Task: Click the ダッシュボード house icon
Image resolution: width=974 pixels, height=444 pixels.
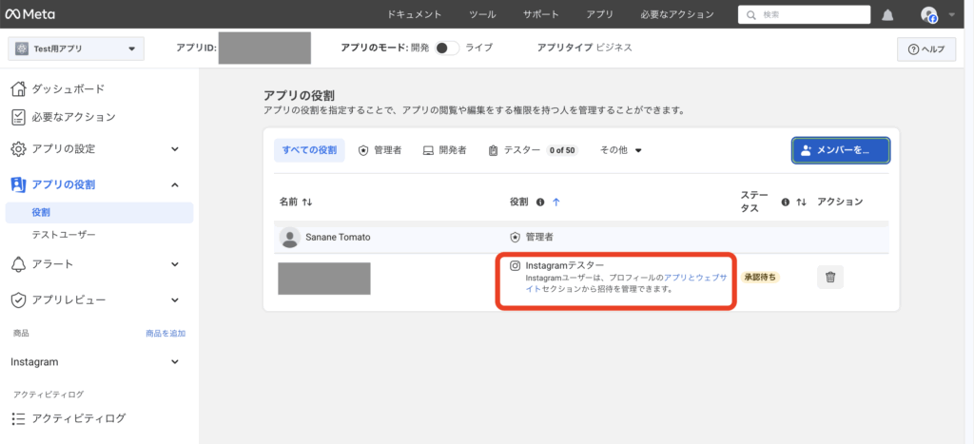Action: click(19, 88)
